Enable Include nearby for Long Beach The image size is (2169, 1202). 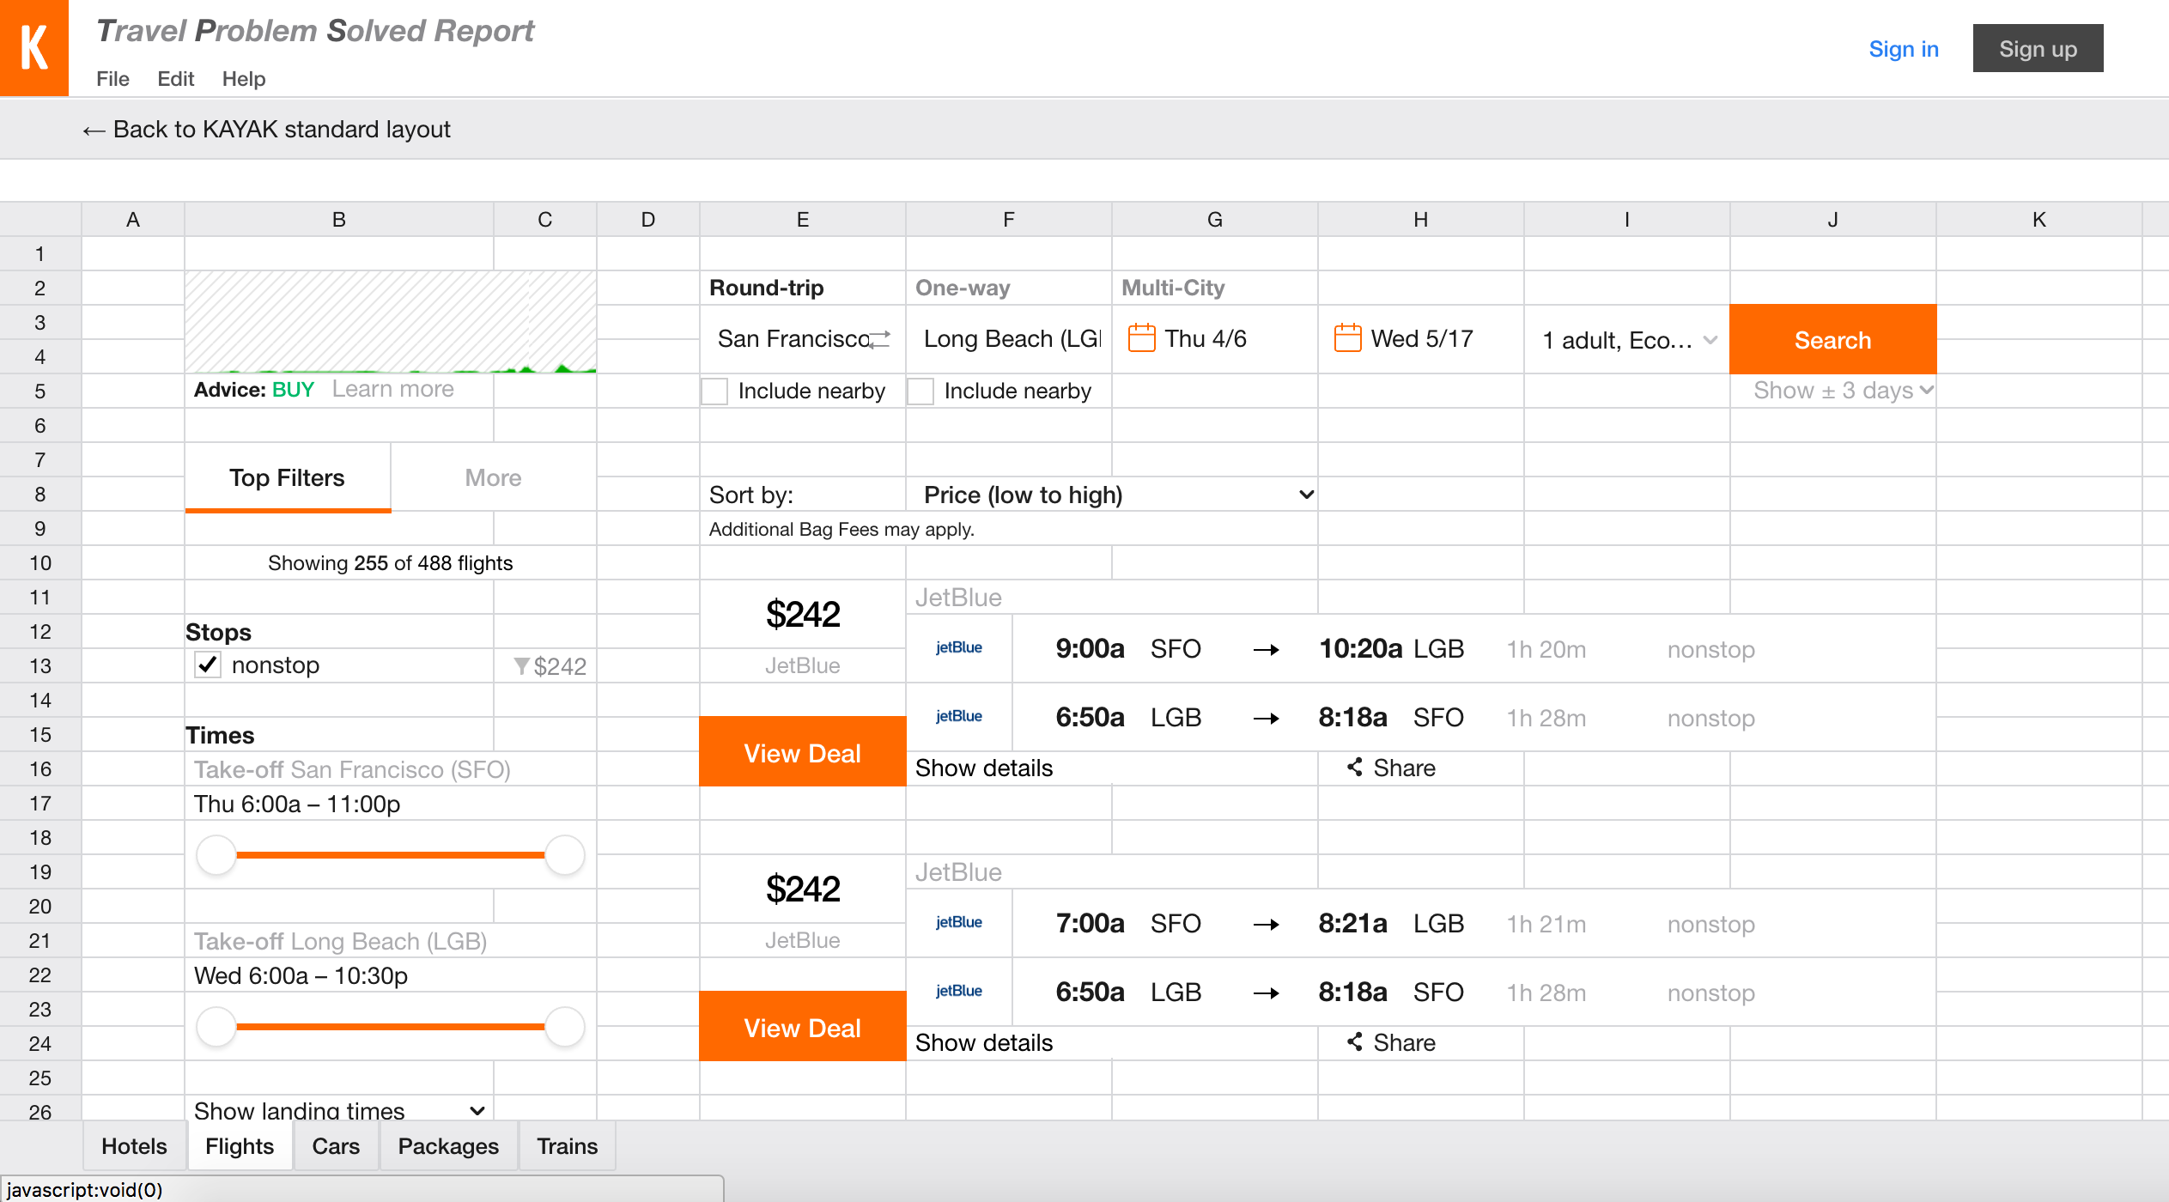pos(921,392)
